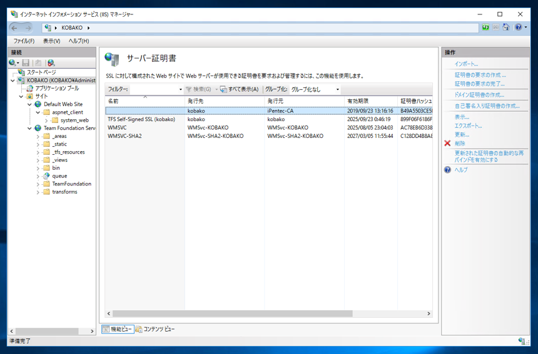Click the filter input field

pos(154,89)
